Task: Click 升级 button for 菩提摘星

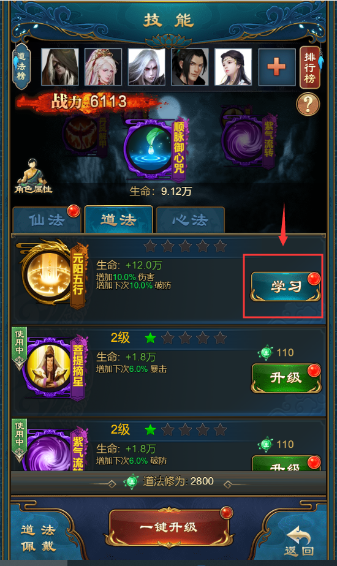Action: click(286, 378)
